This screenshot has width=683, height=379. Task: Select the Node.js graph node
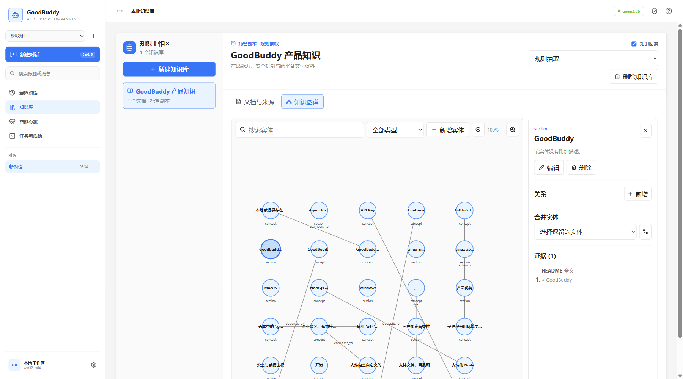pos(319,288)
